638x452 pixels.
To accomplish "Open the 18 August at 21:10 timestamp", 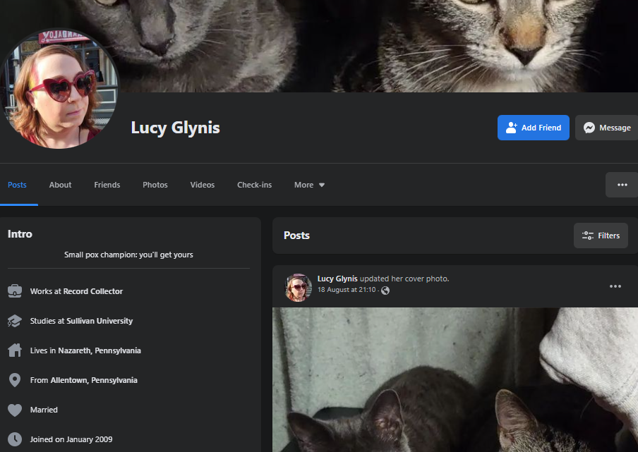I will click(347, 290).
